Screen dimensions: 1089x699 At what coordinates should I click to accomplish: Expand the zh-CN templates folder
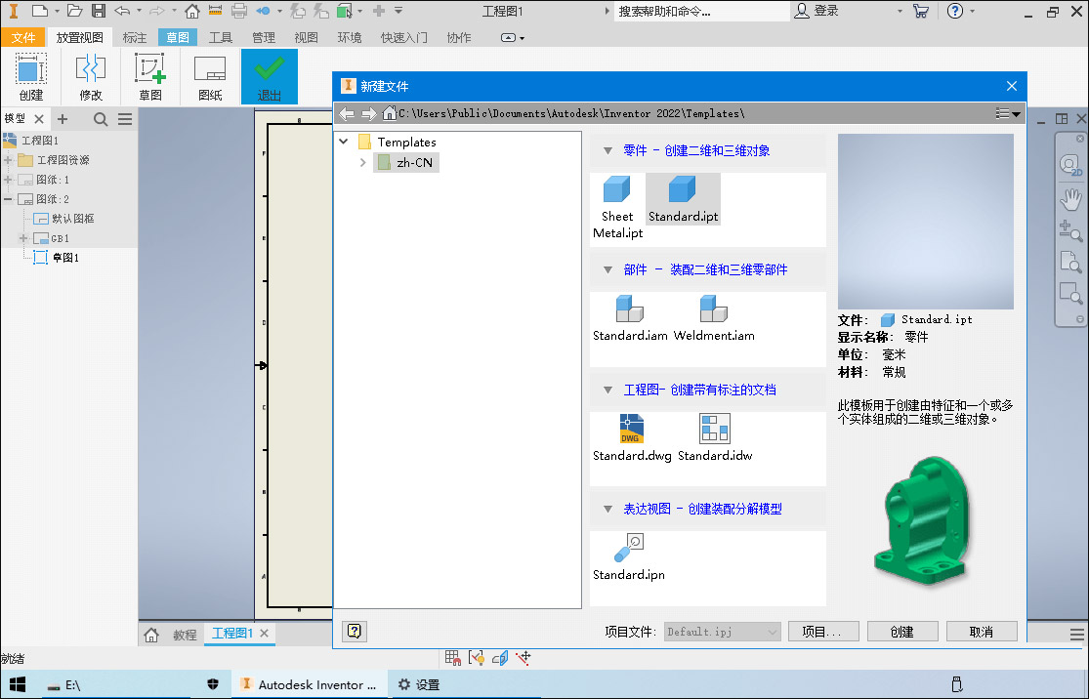click(361, 162)
